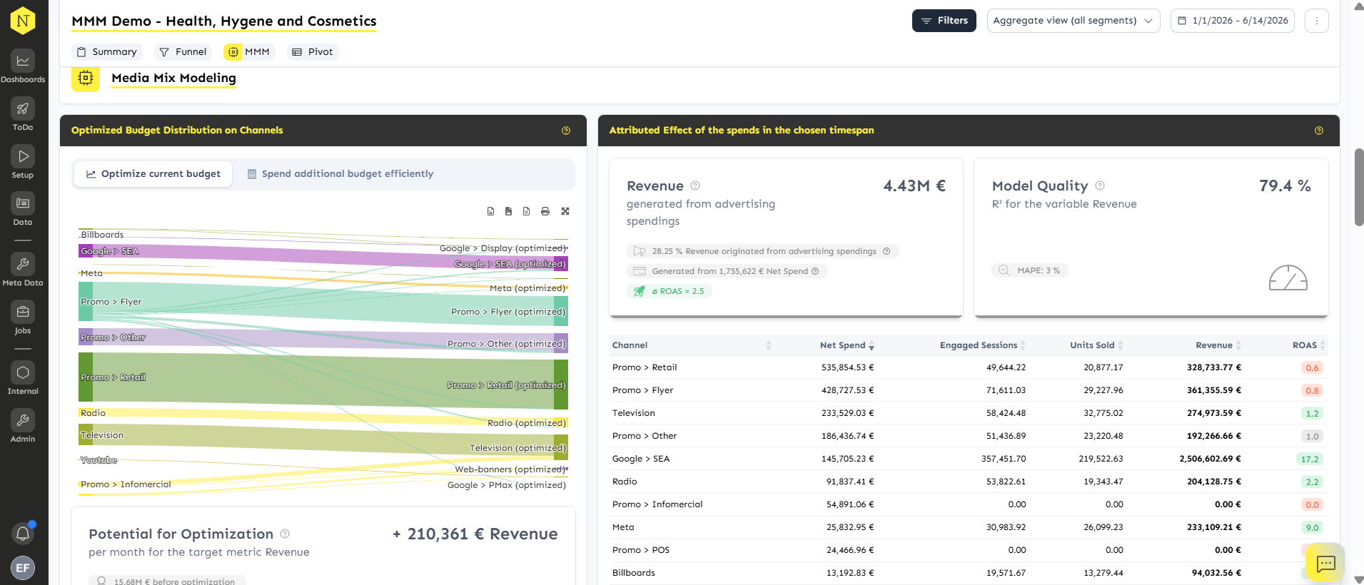The width and height of the screenshot is (1364, 585).
Task: Sort table by Revenue column
Action: pyautogui.click(x=1218, y=345)
